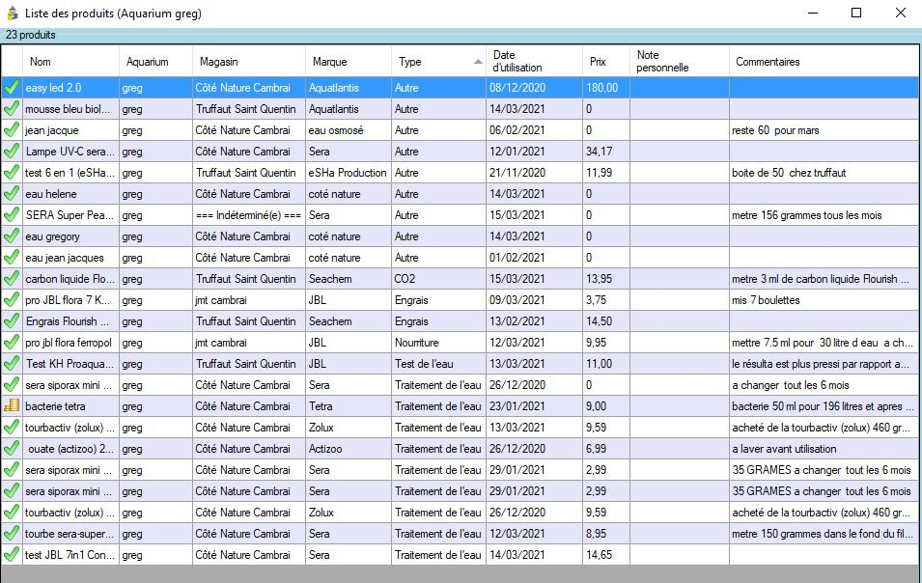Click the application icon in the title bar
The height and width of the screenshot is (583, 922).
click(13, 13)
